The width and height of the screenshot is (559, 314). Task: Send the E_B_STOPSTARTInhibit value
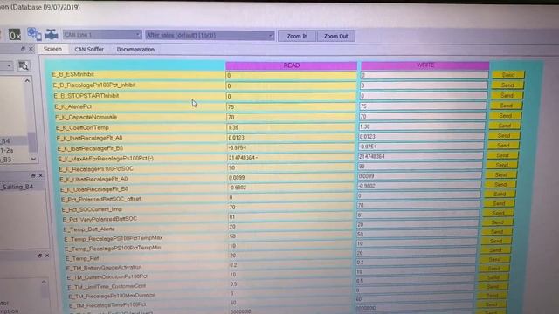pyautogui.click(x=507, y=95)
